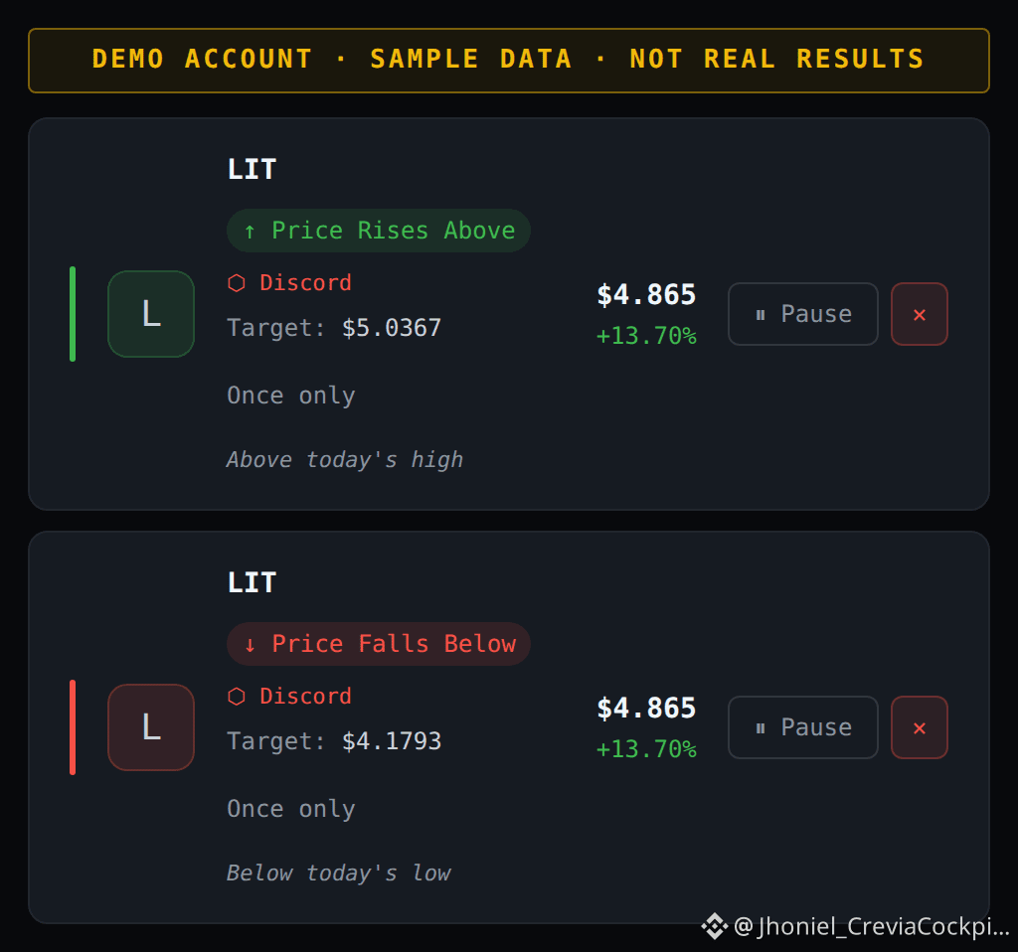Click the $4.865 price in first card

pos(646,295)
